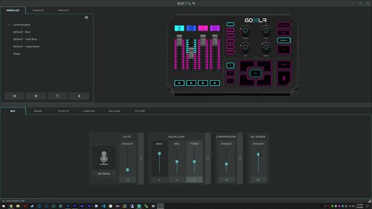Click the bottom-left sampler pad on the device
This screenshot has height=209, width=372.
[246, 80]
